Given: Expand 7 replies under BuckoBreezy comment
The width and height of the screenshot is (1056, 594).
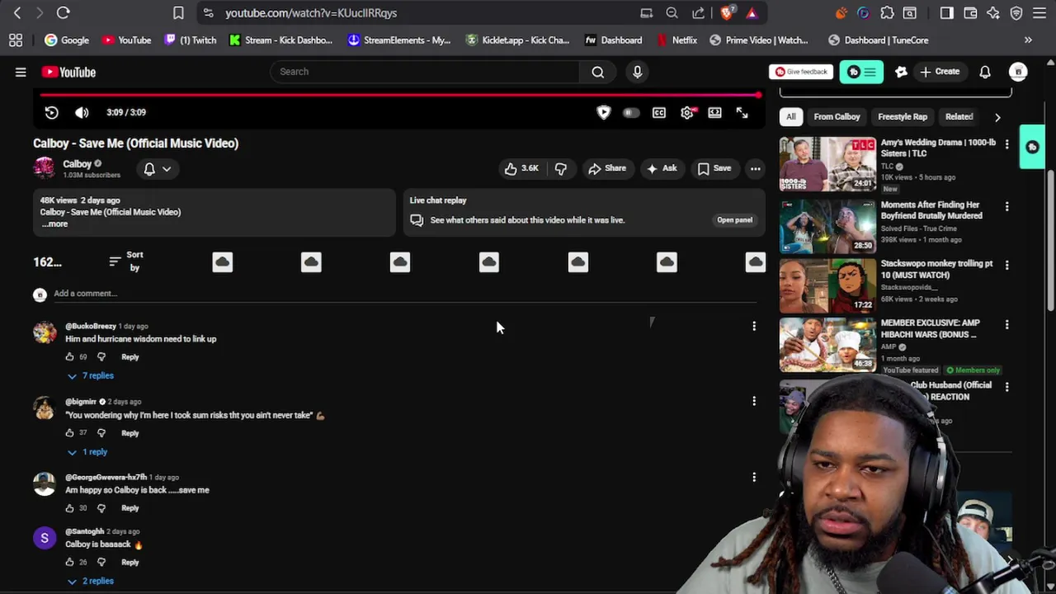Looking at the screenshot, I should point(91,375).
